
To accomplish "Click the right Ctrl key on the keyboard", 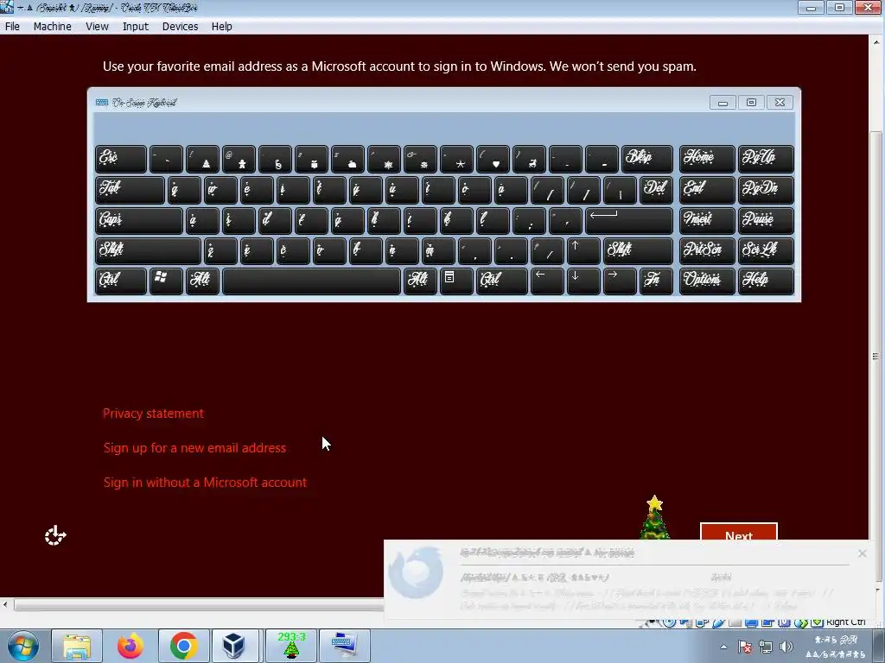I will click(x=502, y=281).
